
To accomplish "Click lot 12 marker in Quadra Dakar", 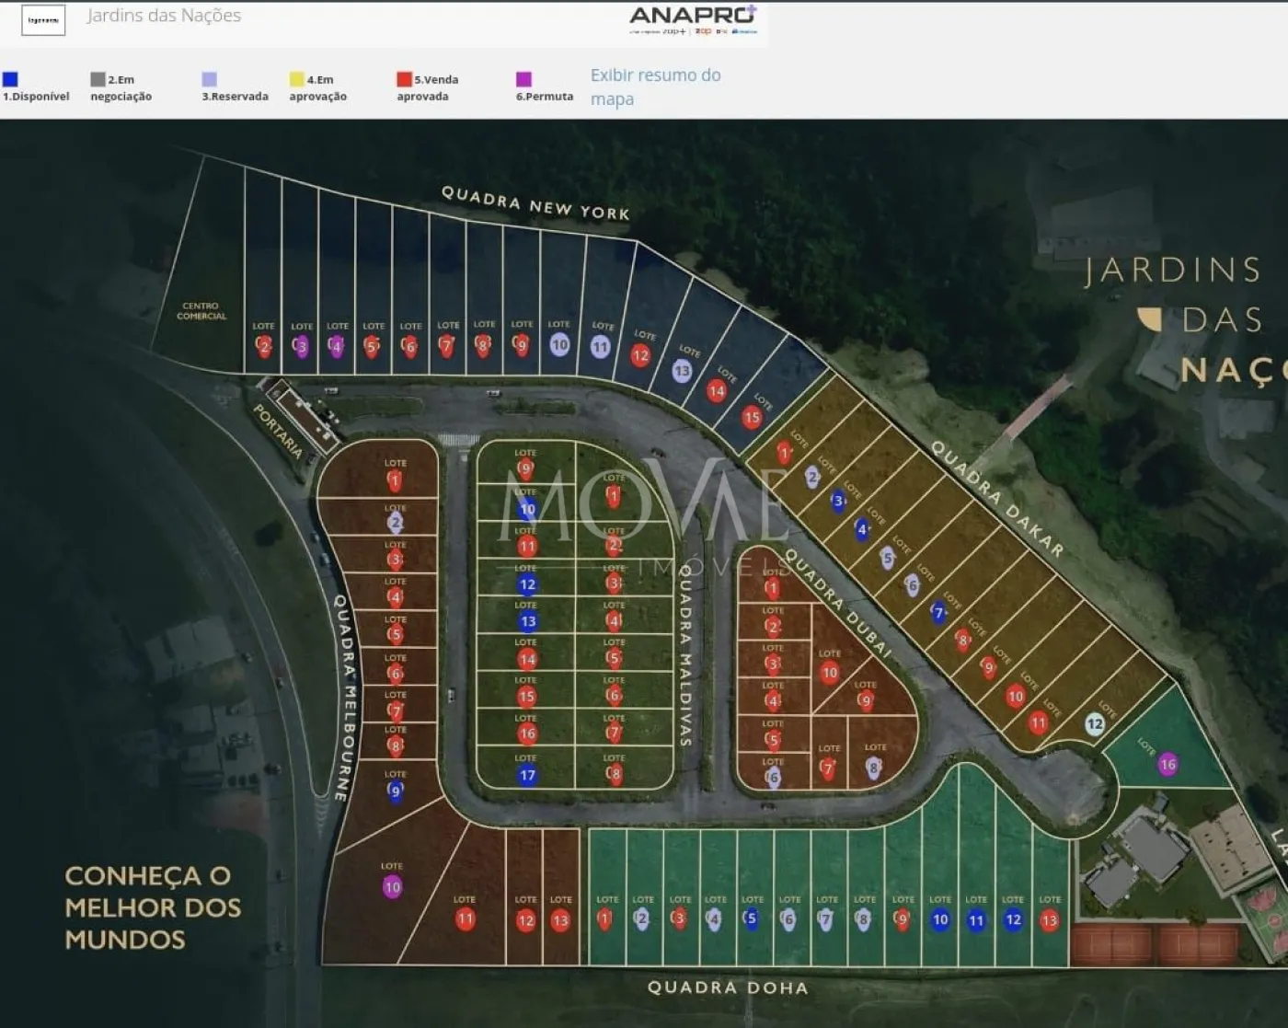I will click(1094, 723).
